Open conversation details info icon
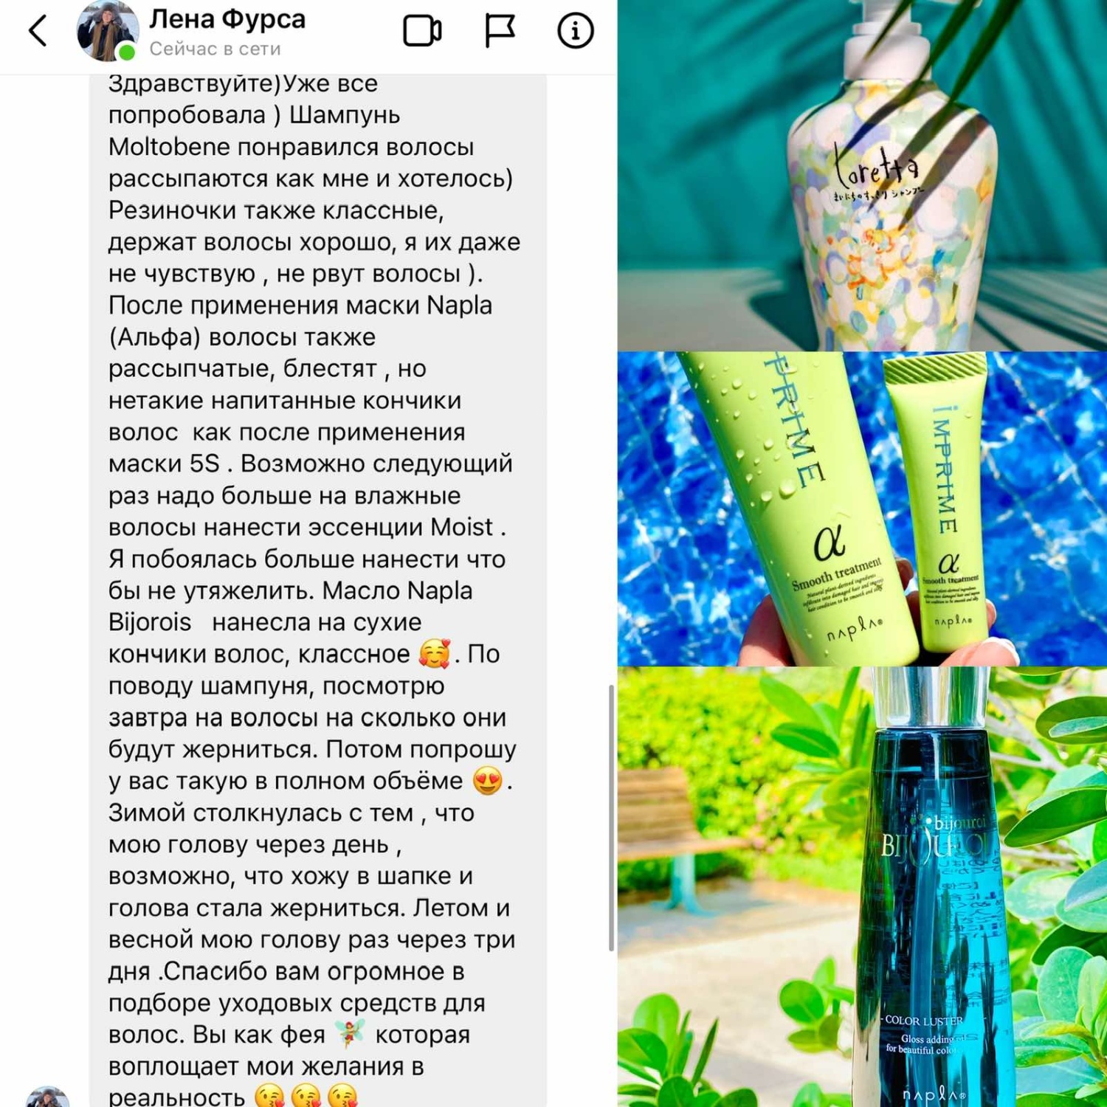1107x1107 pixels. click(575, 31)
